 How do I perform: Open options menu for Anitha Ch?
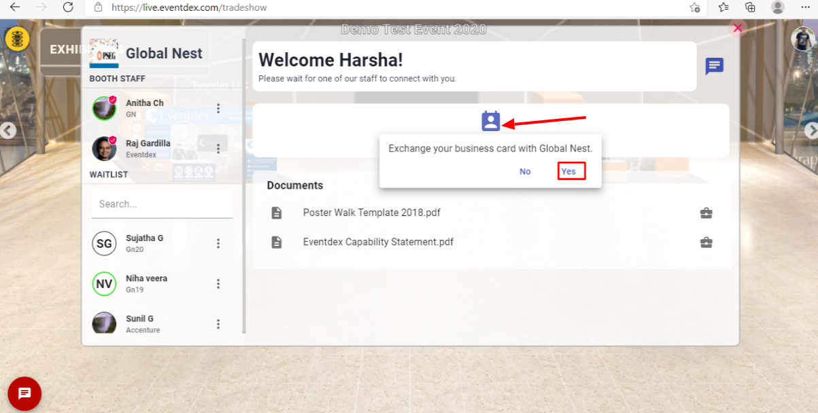[x=218, y=108]
